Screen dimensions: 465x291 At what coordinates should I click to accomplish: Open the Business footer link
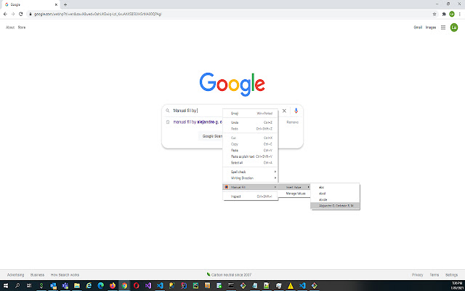click(x=37, y=275)
